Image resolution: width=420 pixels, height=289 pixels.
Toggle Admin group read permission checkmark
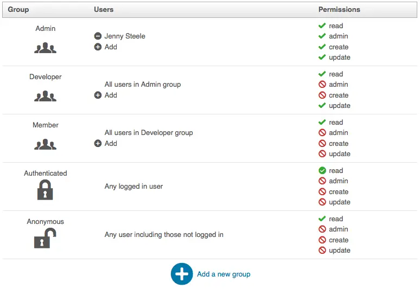[x=322, y=25]
